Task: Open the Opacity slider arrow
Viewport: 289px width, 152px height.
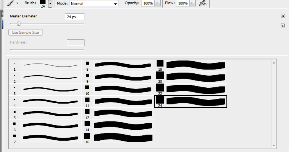Action: point(157,3)
